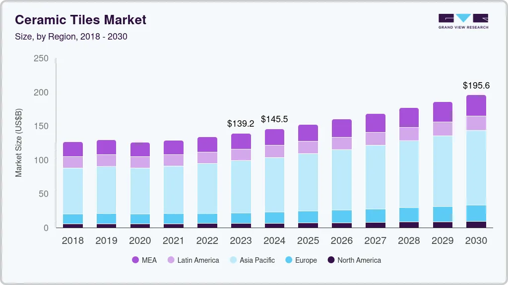This screenshot has width=508, height=285.
Task: Toggle the Latin America legend marker
Action: tap(170, 260)
